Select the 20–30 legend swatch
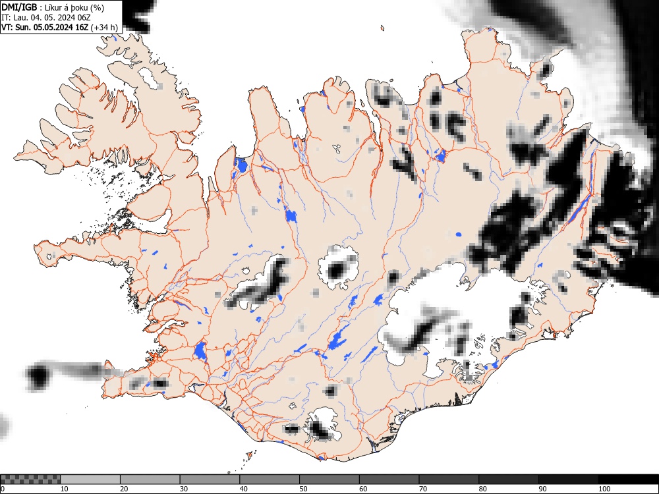 [150, 480]
